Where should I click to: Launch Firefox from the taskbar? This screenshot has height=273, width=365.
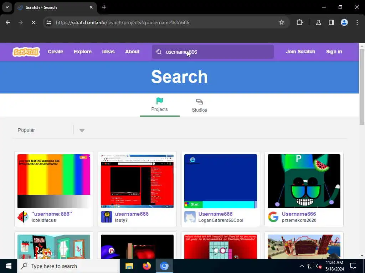[146, 266]
